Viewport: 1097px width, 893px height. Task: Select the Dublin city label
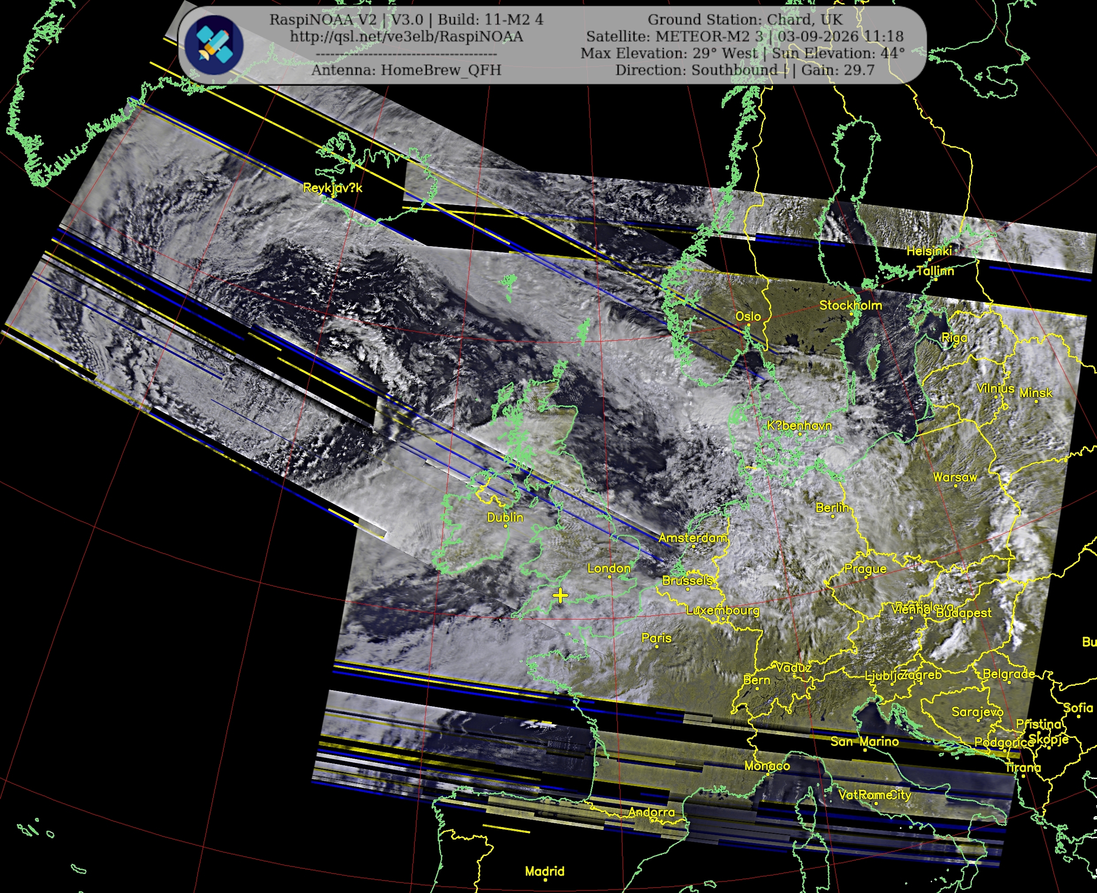point(505,517)
